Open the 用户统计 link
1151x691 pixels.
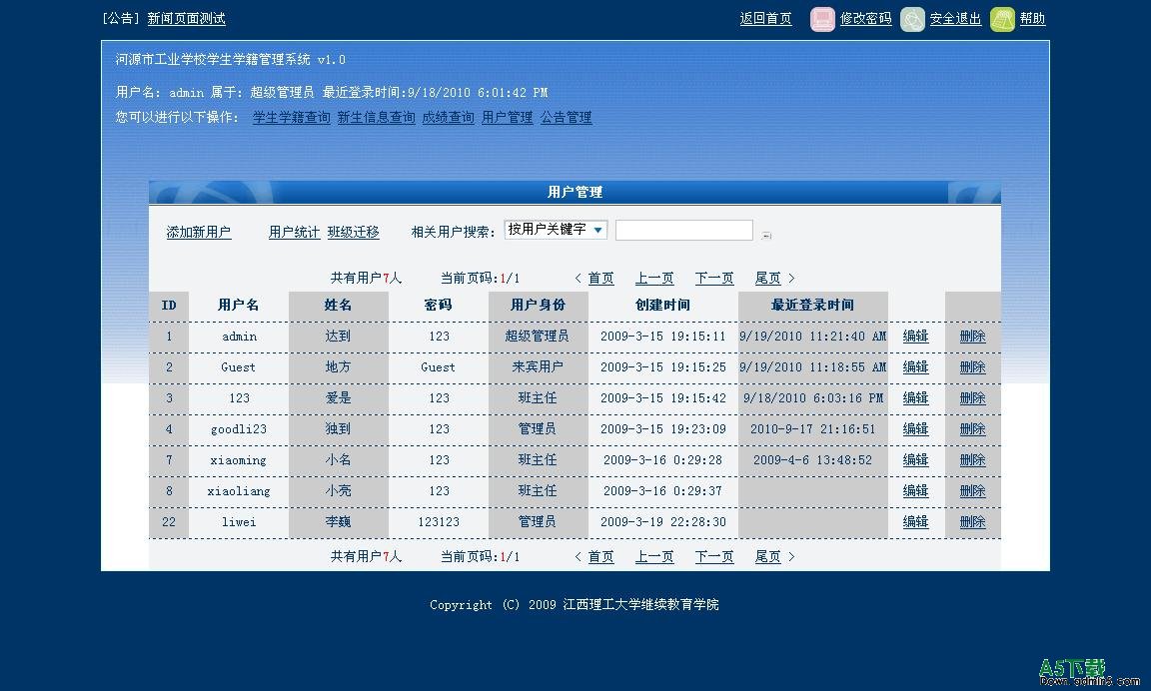tap(294, 233)
